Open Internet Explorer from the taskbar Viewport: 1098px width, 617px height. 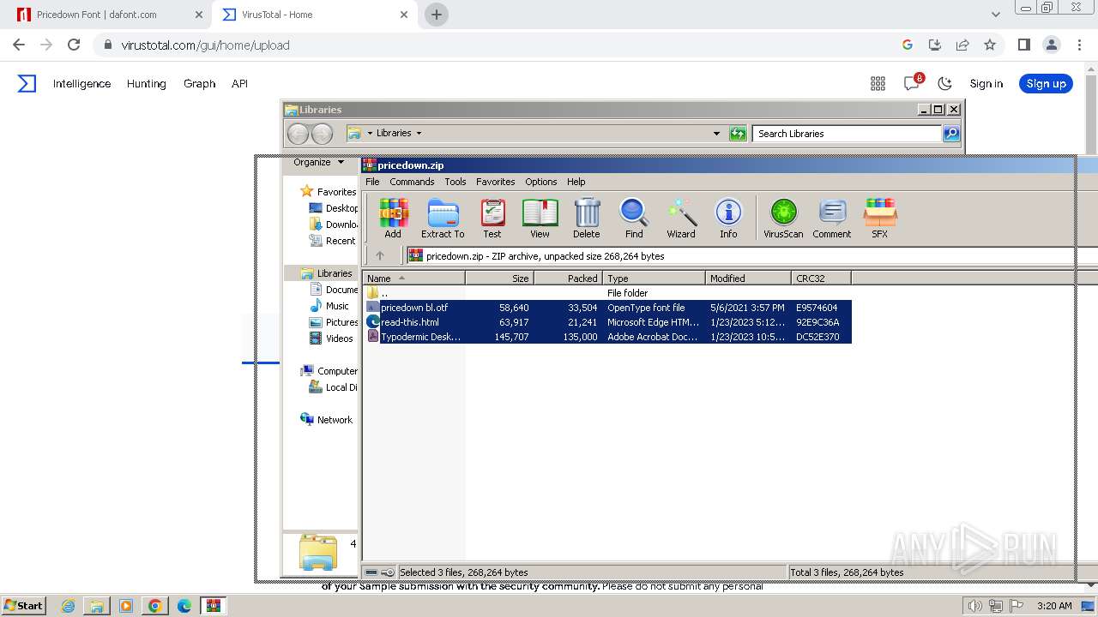69,606
